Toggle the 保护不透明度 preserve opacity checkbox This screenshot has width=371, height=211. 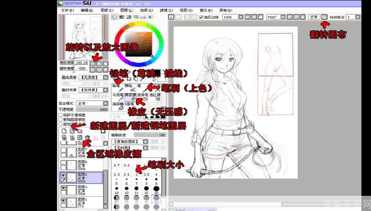(60, 115)
